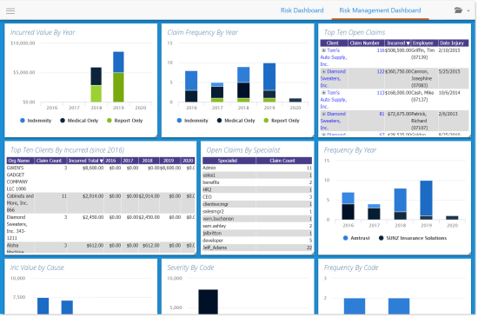478x317 pixels.
Task: Expand Tom's Auto Supply claim 113 row
Action: [324, 93]
